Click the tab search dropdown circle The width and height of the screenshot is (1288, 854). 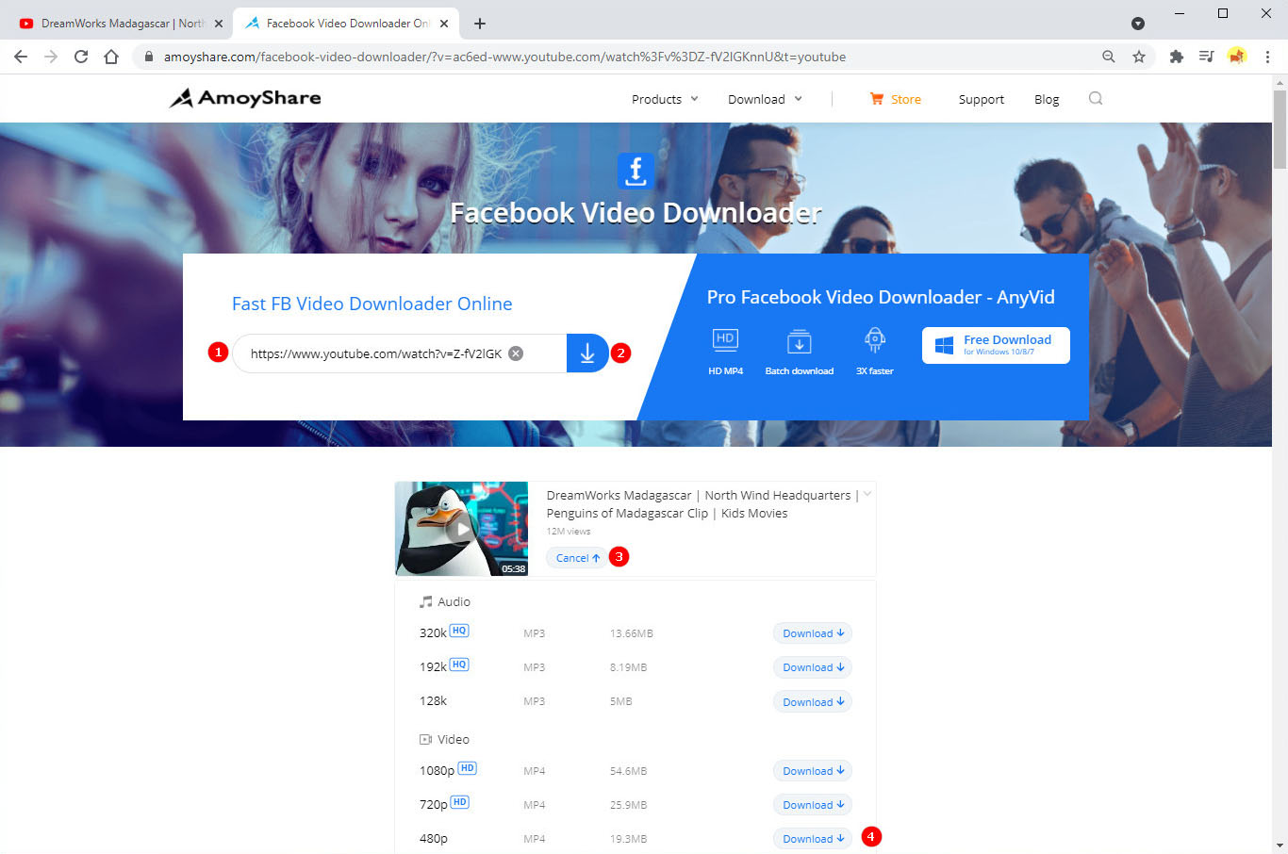1138,24
